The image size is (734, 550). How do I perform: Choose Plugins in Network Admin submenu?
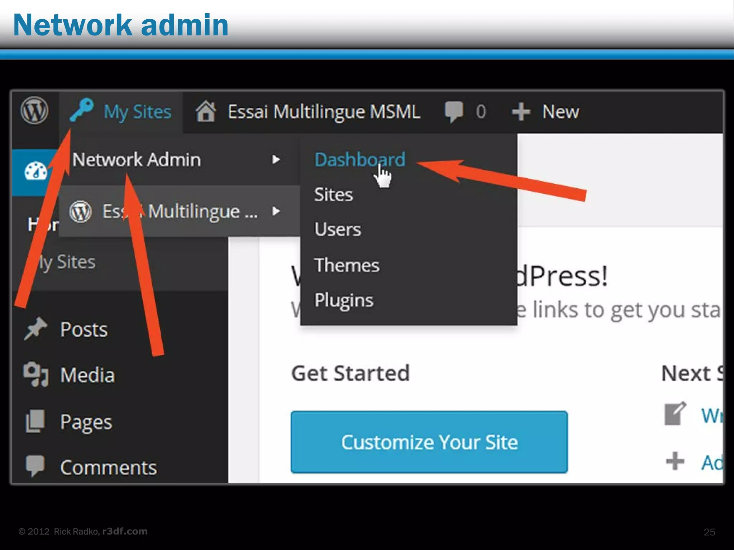[x=344, y=300]
